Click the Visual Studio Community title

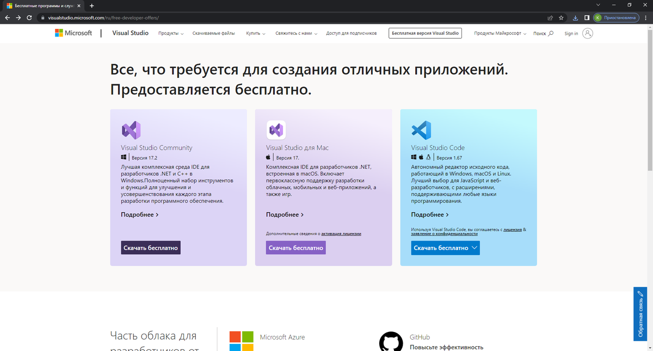point(157,147)
